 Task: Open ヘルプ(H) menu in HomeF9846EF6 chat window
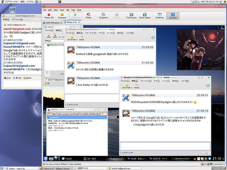click(x=185, y=81)
